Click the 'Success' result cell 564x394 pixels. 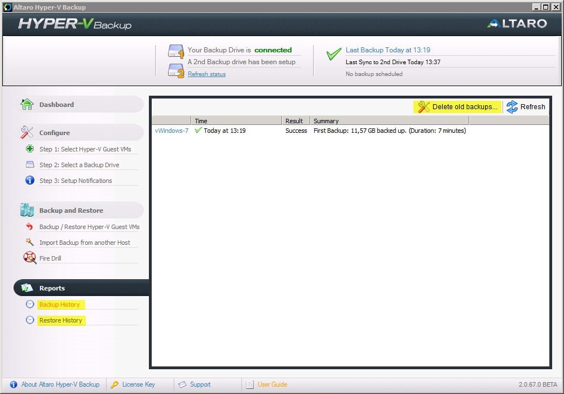[296, 131]
